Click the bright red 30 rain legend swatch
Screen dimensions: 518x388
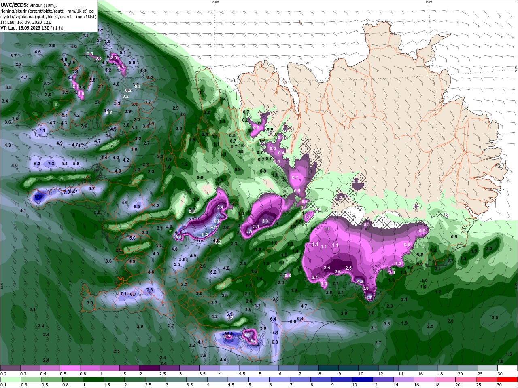(507, 380)
